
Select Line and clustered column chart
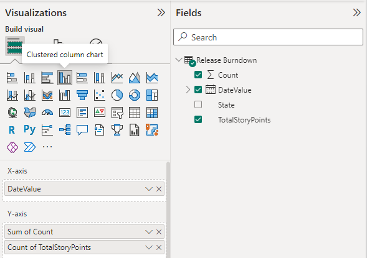(30, 95)
